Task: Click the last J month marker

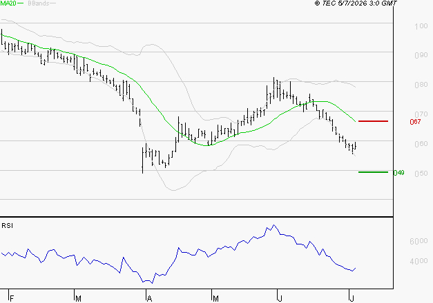Action: (352, 298)
